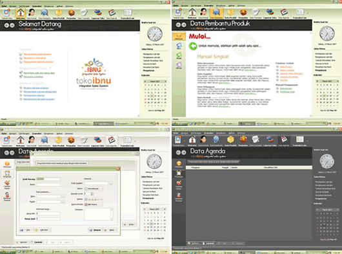Open Merk lookup button in product dialog

tap(63, 197)
